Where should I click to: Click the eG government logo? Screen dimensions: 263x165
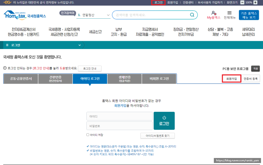click(x=7, y=2)
